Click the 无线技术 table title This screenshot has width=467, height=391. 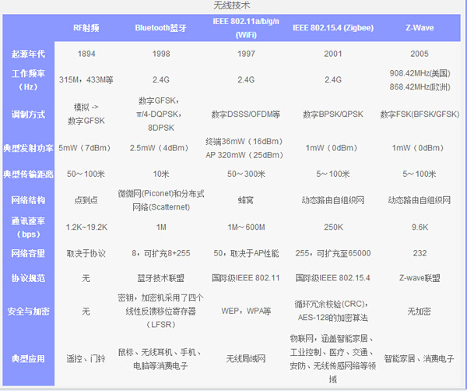click(233, 5)
